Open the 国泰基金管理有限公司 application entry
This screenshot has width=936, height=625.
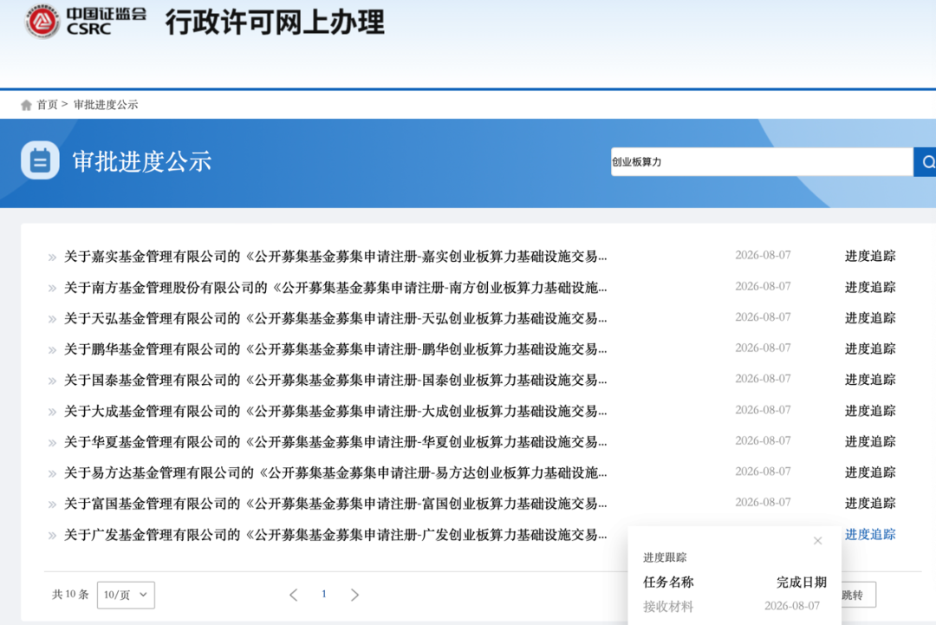tap(335, 381)
